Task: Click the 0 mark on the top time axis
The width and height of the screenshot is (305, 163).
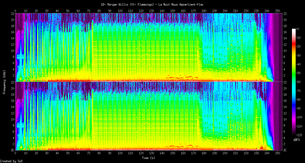Action: 15,11
